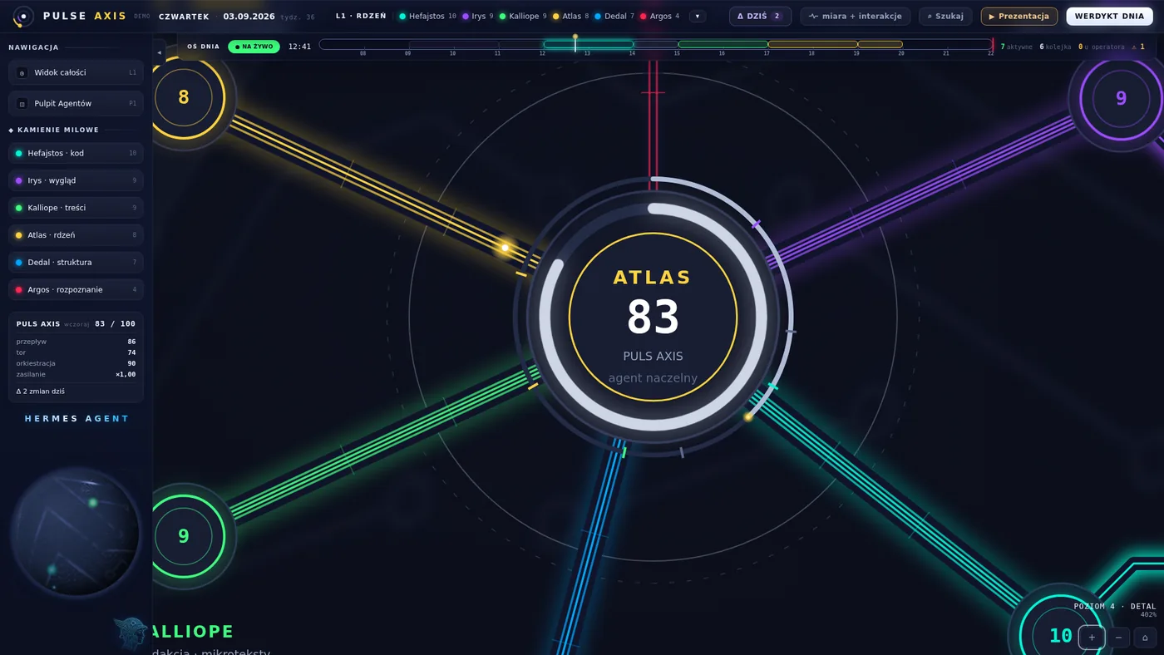Screen dimensions: 1164x655
Task: Start Prezentacja mode
Action: coord(1019,16)
